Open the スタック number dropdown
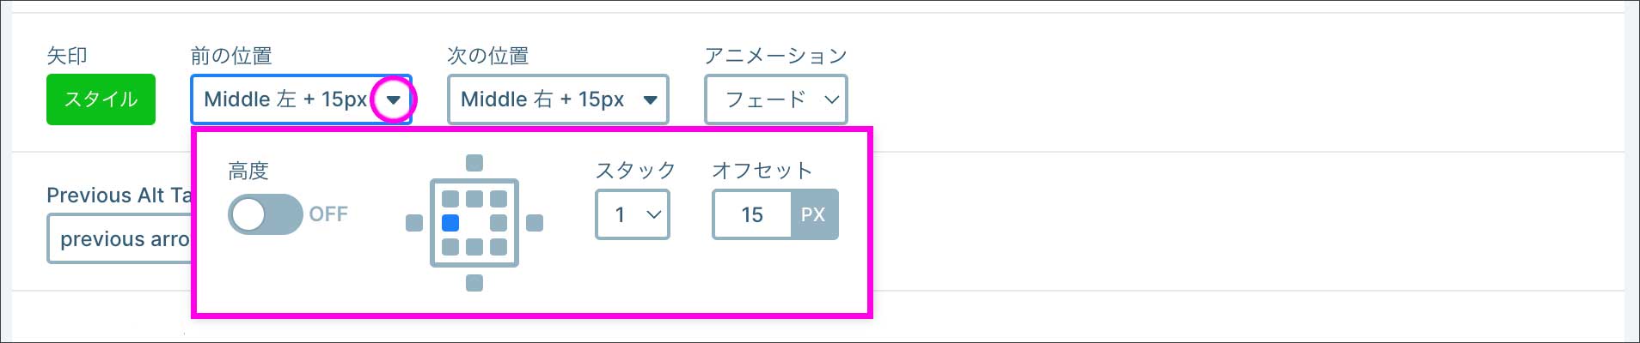Image resolution: width=1640 pixels, height=343 pixels. (632, 214)
